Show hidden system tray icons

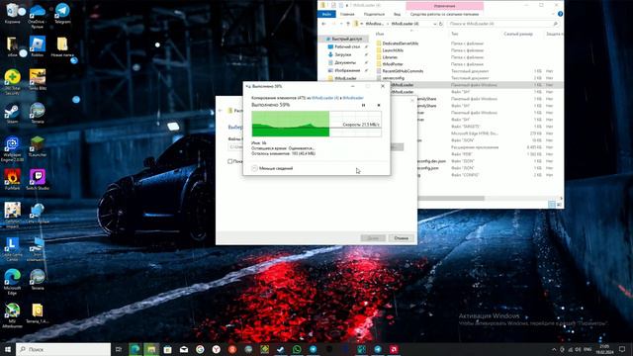pyautogui.click(x=554, y=349)
